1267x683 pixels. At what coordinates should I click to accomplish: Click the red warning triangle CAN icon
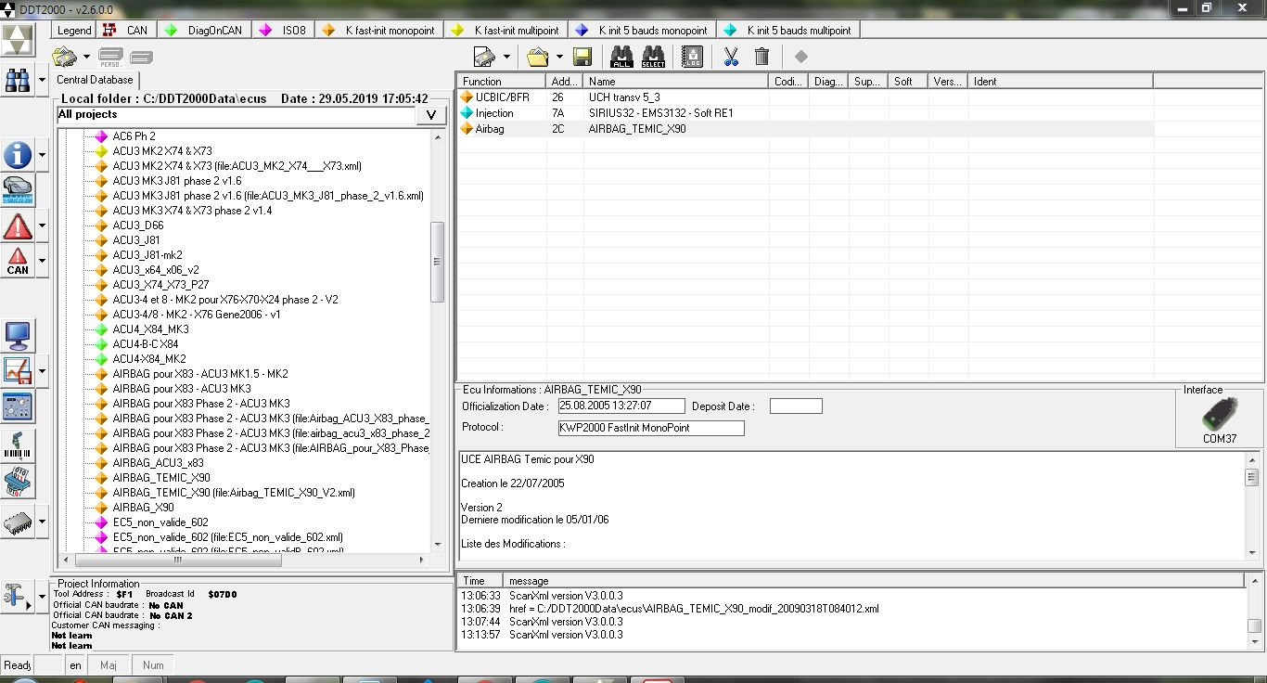pos(18,261)
